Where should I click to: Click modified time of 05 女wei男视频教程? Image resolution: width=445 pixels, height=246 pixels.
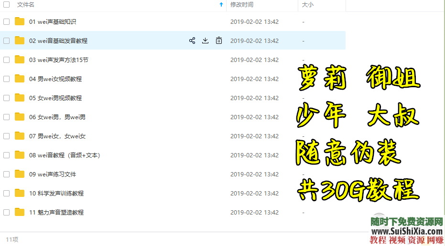[254, 98]
